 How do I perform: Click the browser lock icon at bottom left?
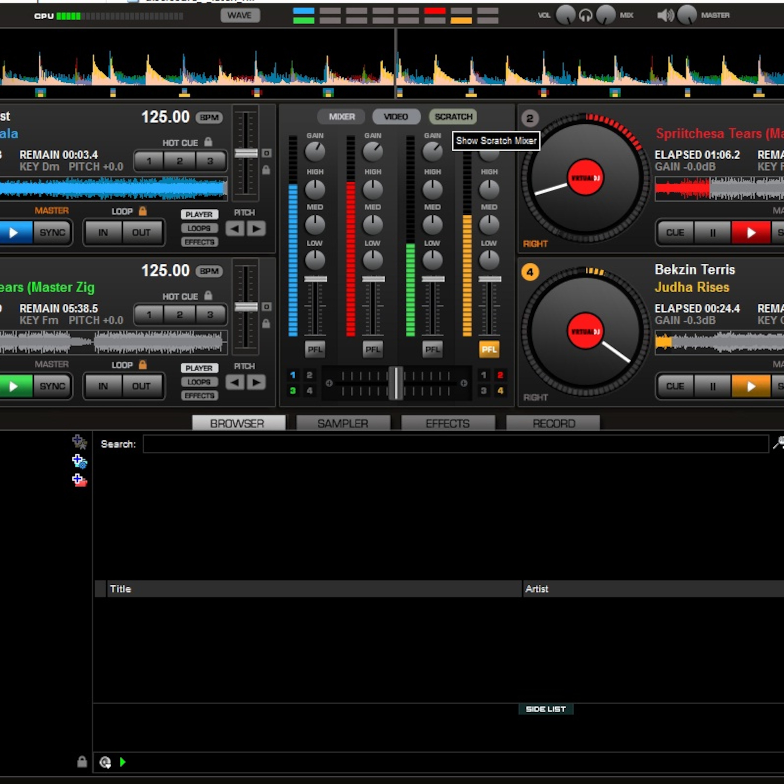82,762
